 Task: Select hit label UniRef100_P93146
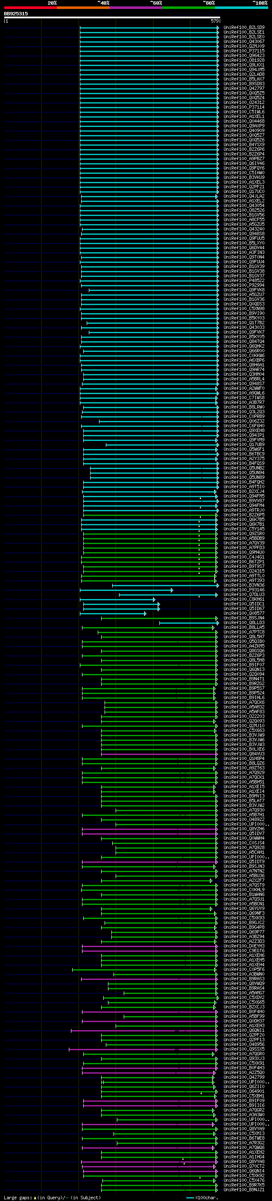coord(244,590)
